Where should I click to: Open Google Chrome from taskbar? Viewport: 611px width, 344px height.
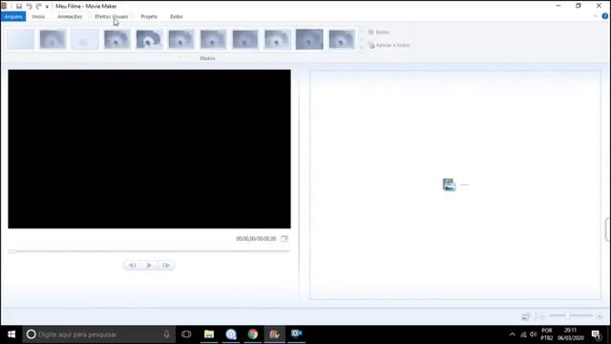click(252, 334)
